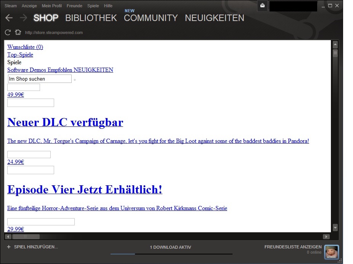Open the Horror-Adventure-Serie description link
The width and height of the screenshot is (353, 264).
(x=117, y=208)
